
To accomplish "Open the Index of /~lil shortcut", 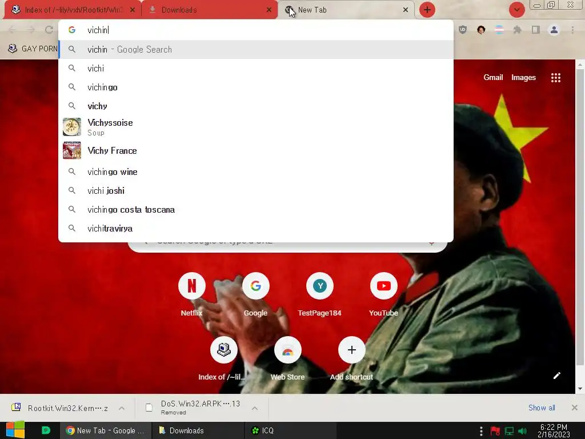I will [x=224, y=358].
